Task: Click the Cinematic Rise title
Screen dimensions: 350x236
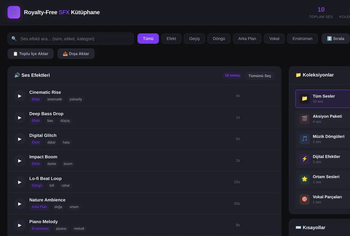Action: tap(45, 92)
